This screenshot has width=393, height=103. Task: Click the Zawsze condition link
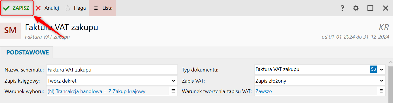264,91
